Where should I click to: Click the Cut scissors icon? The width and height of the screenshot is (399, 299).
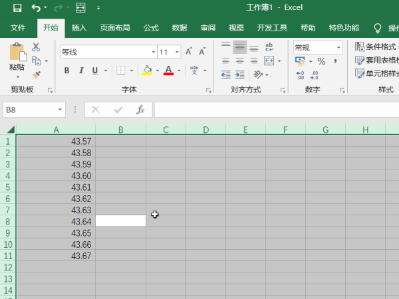(36, 47)
